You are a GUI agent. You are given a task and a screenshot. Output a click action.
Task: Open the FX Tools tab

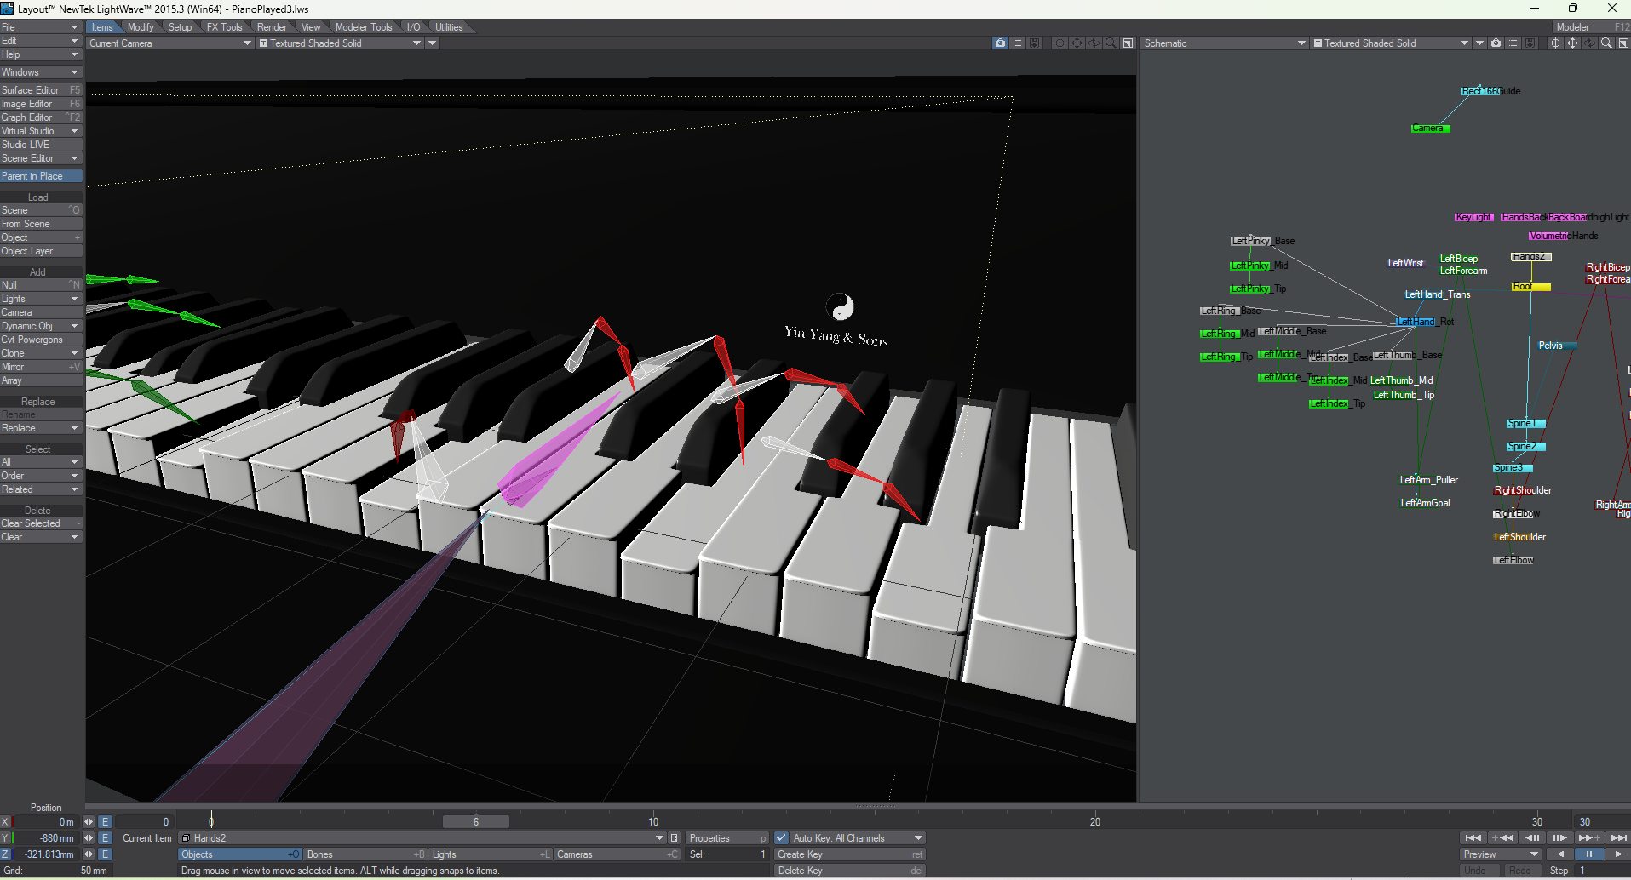[225, 27]
